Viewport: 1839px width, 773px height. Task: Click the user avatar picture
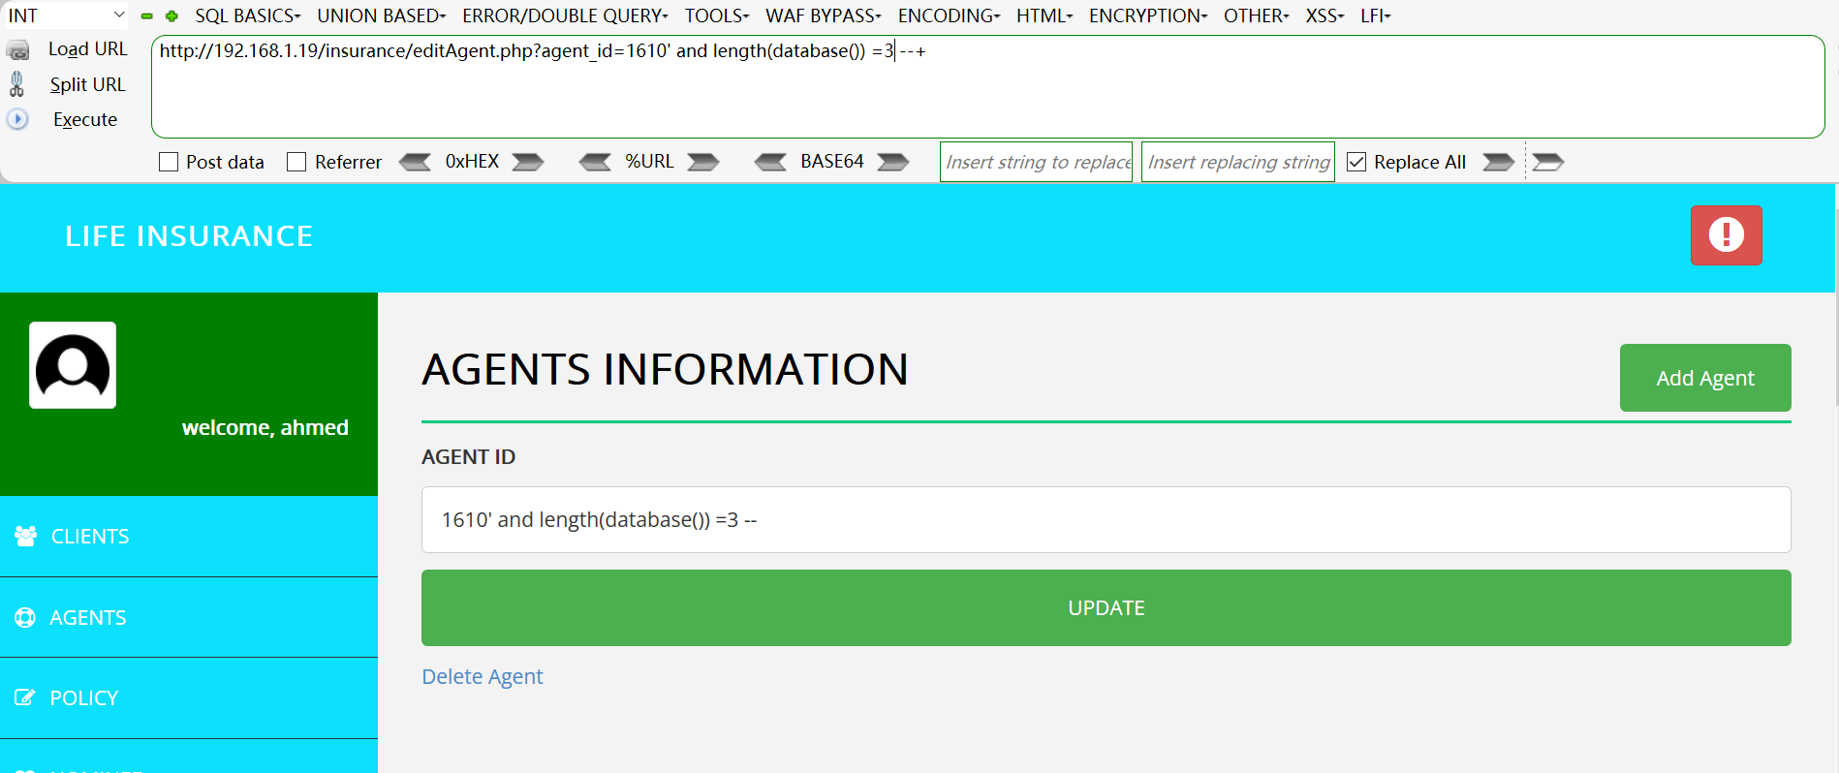click(73, 365)
